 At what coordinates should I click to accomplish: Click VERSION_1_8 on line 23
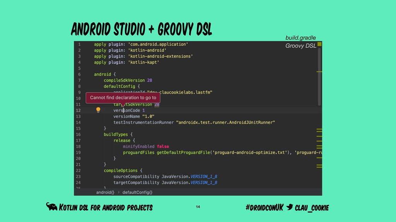pos(204,177)
